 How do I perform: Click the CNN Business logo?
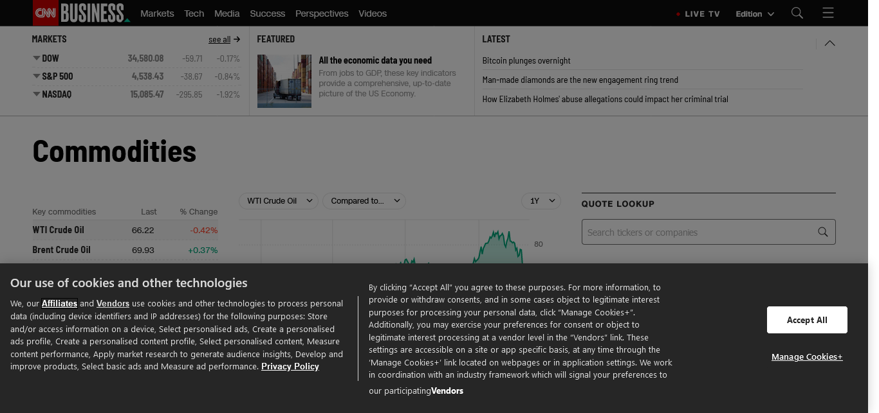tap(80, 13)
